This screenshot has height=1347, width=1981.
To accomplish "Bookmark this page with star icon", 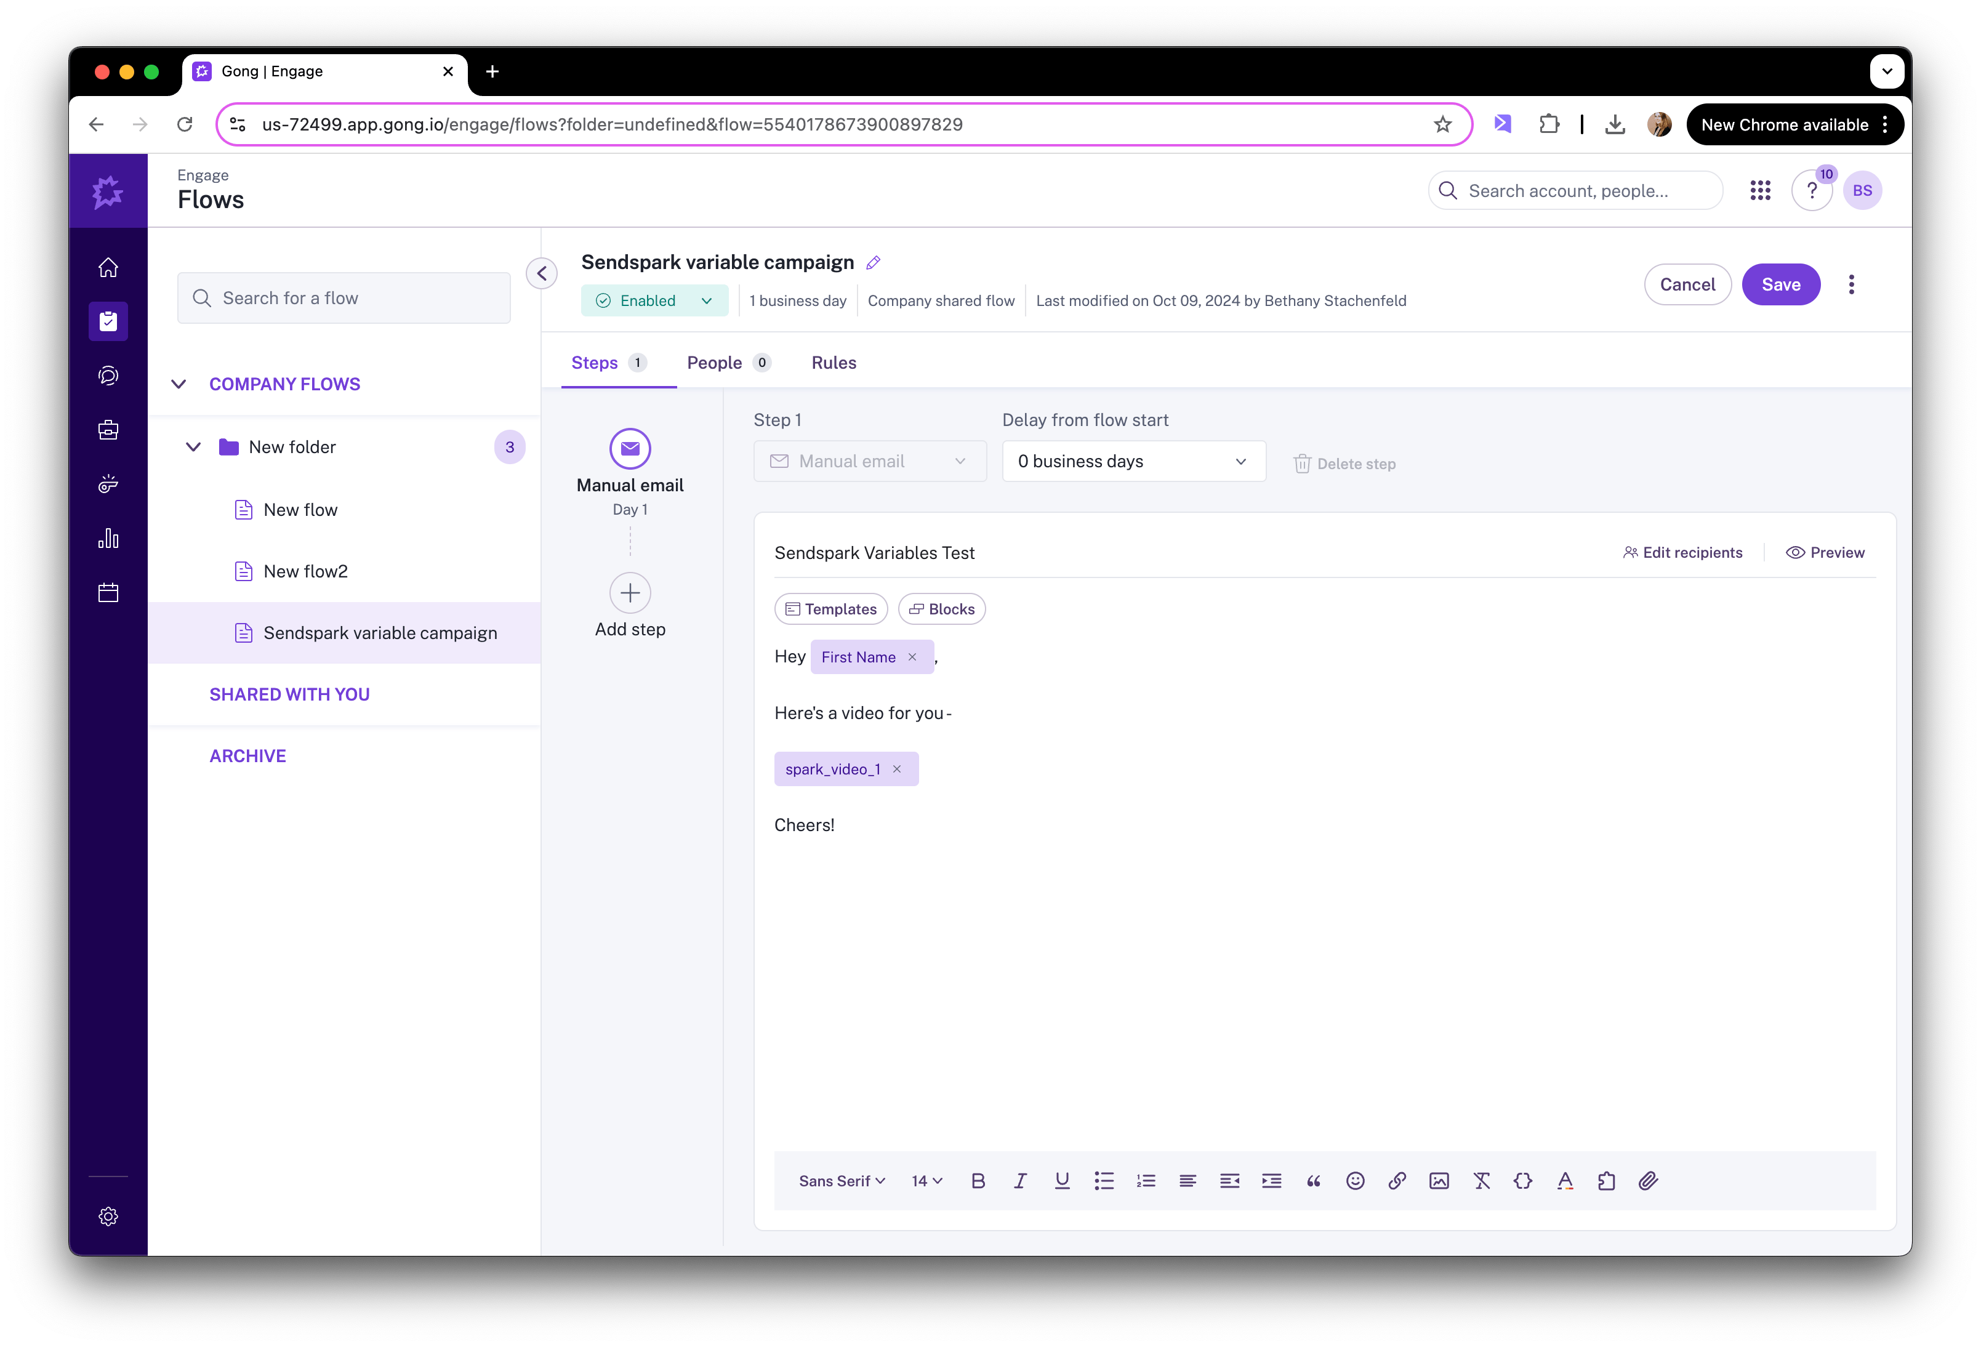I will pos(1442,124).
